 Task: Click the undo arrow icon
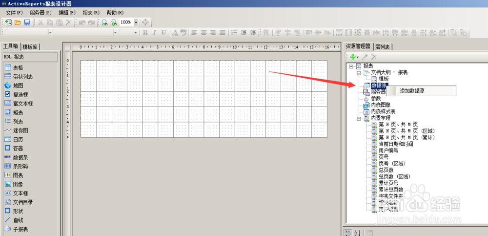[x=82, y=22]
